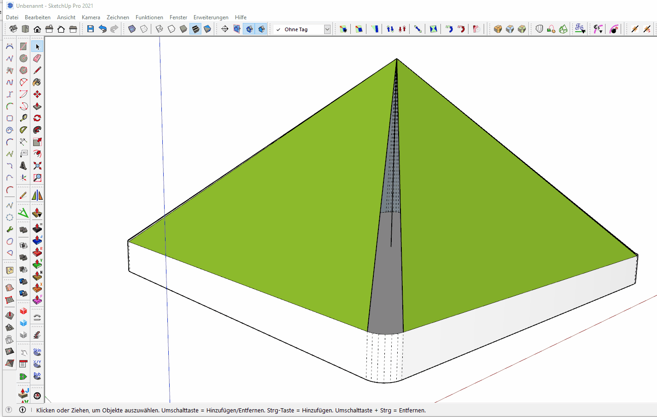Pick the Paint Bucket tool
The image size is (657, 417).
(x=37, y=82)
